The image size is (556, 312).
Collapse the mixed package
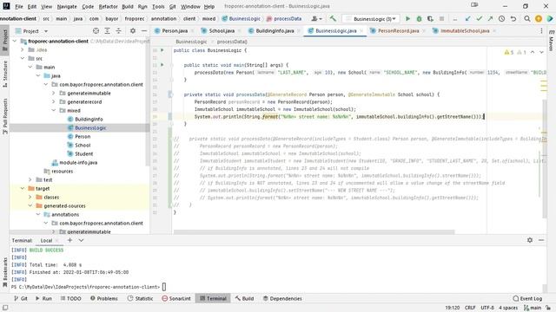coord(54,110)
